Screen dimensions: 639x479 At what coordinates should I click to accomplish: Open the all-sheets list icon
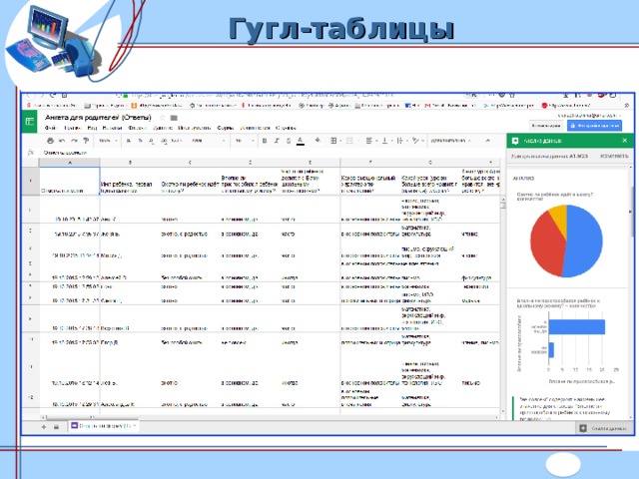click(x=56, y=427)
